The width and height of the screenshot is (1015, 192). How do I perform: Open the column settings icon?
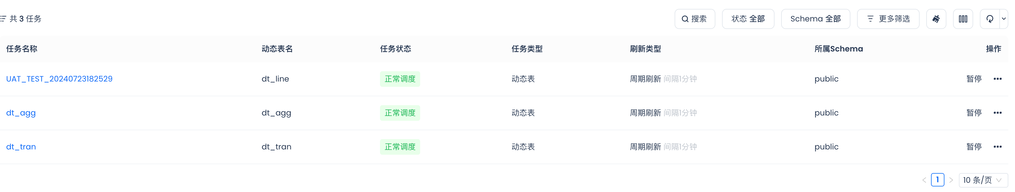963,19
